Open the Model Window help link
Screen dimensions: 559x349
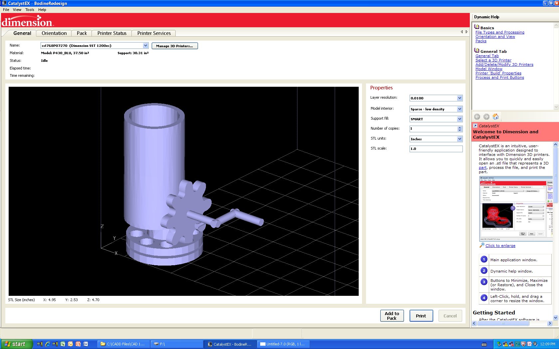(x=489, y=69)
